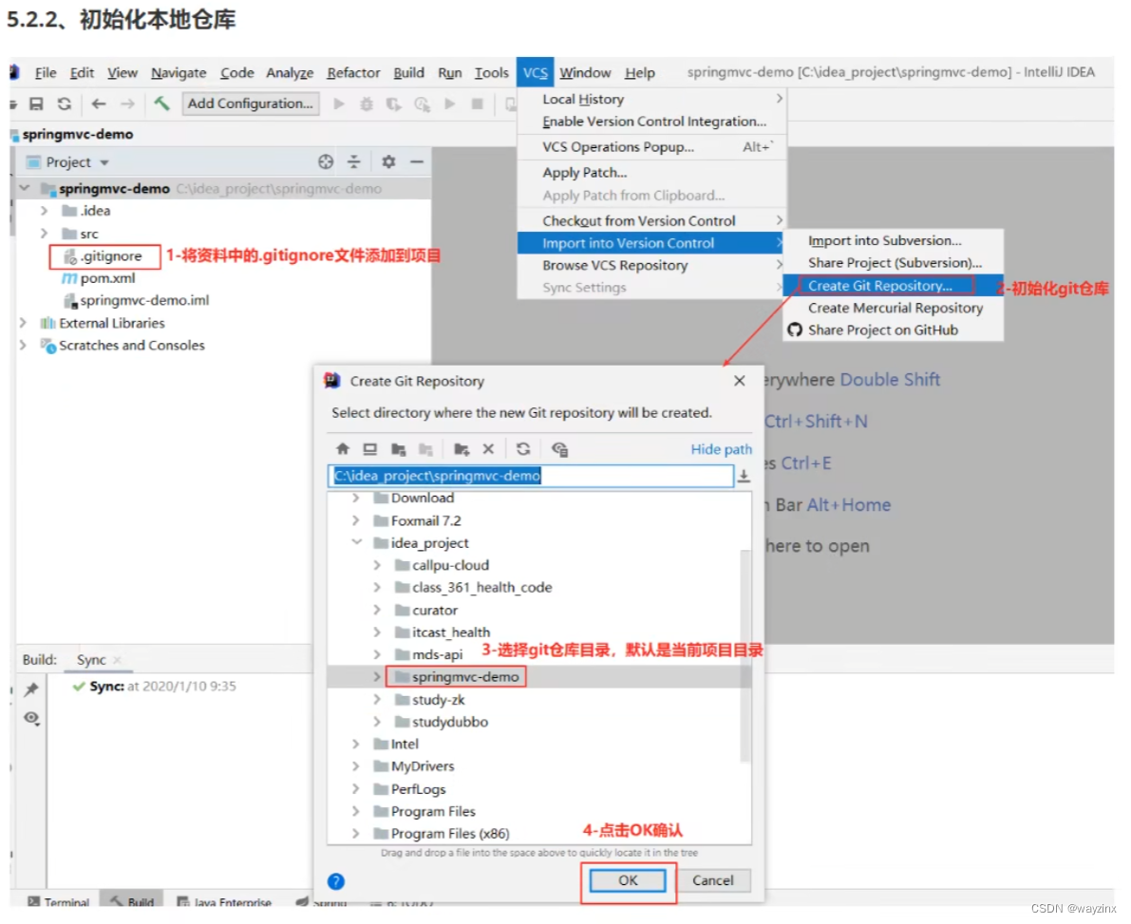Click the Stop square icon in toolbar

[x=477, y=104]
